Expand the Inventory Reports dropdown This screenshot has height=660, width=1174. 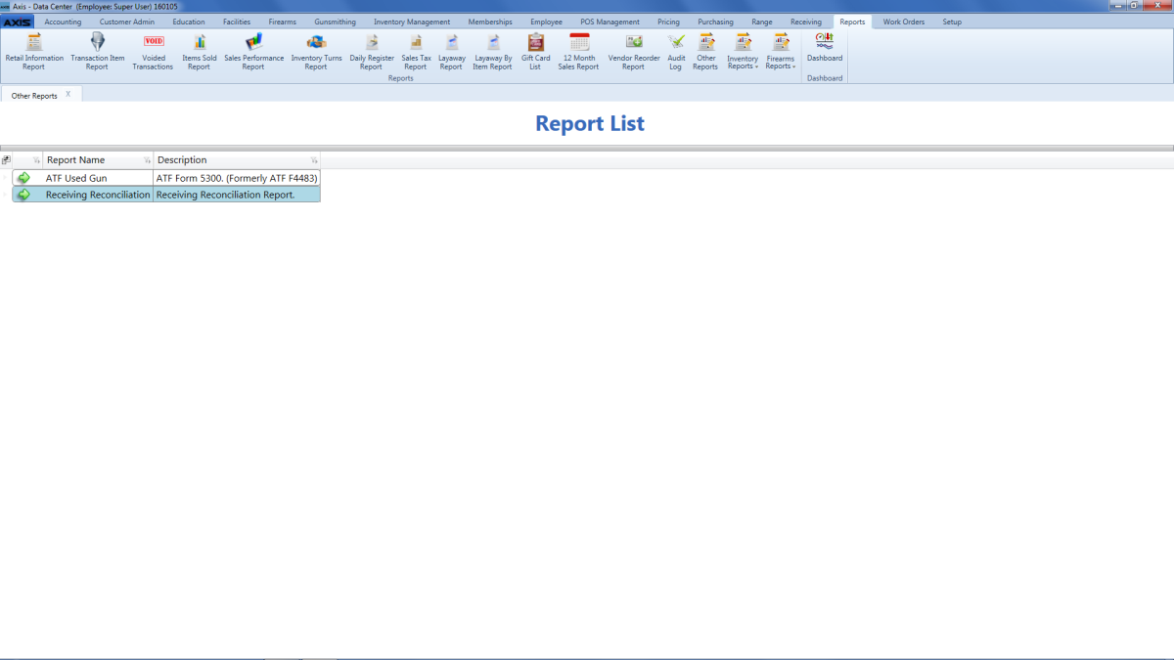[x=743, y=51]
